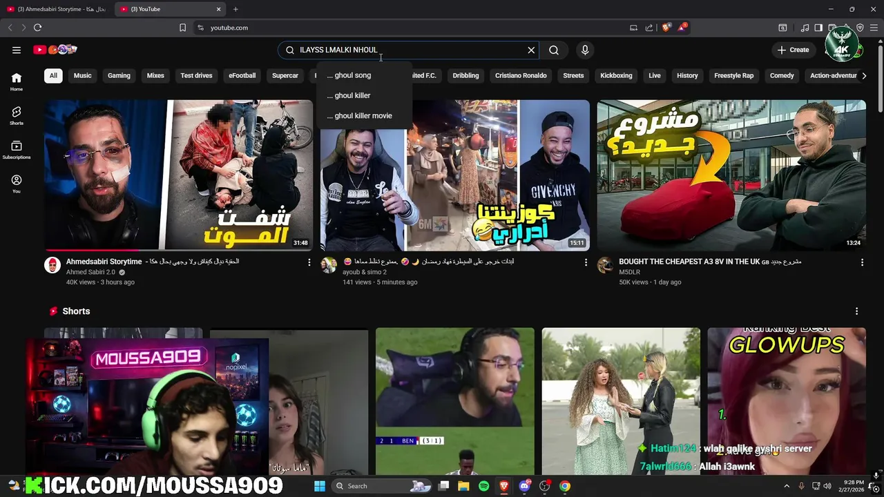The image size is (884, 497).
Task: Open 'BOUGHT THE CHEAPEST A3 8V' title
Action: [710, 262]
